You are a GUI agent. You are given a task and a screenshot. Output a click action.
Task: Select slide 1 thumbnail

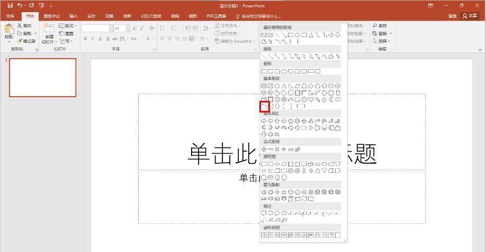click(43, 78)
